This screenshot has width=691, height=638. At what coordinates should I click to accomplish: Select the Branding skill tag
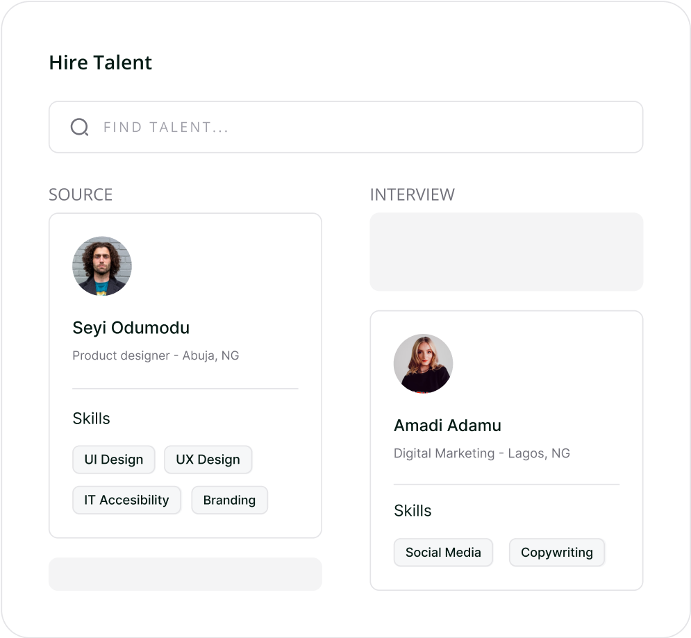[x=229, y=499]
